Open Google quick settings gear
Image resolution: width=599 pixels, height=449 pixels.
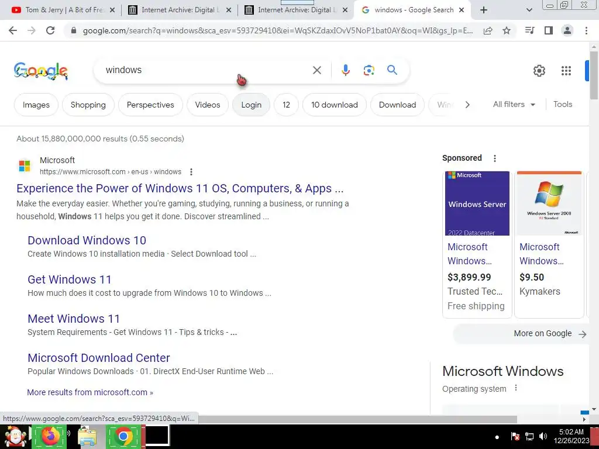[x=539, y=71]
